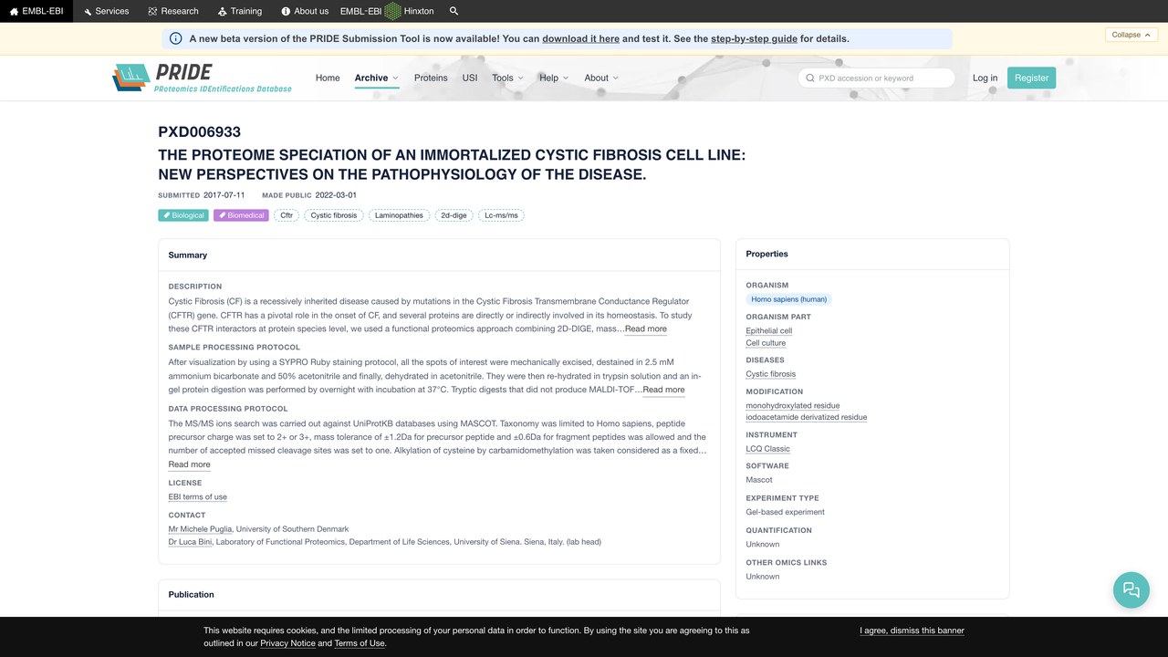The width and height of the screenshot is (1168, 657).
Task: Open the search magnifier in top bar
Action: [454, 11]
